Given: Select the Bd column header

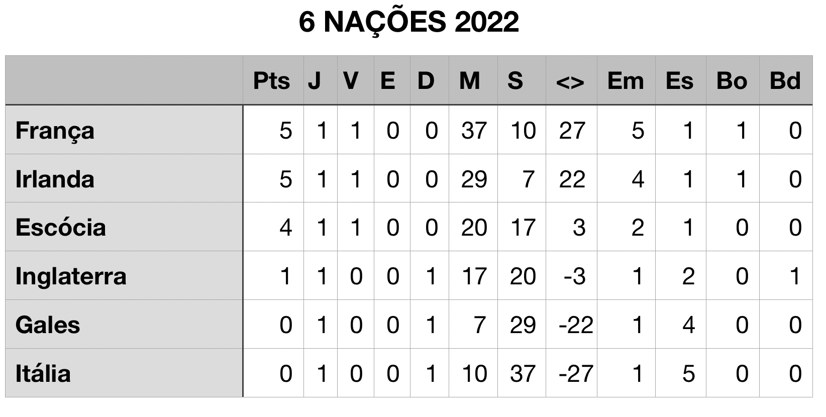Looking at the screenshot, I should [786, 80].
